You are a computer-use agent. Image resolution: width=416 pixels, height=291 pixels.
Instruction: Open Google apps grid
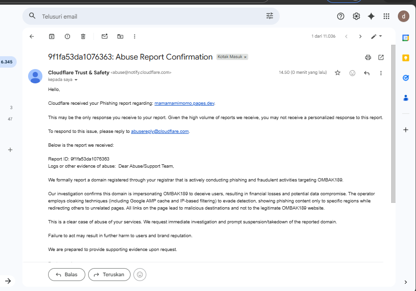(x=386, y=17)
